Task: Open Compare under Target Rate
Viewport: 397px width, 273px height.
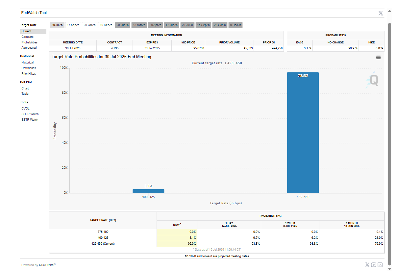Action: pos(28,37)
